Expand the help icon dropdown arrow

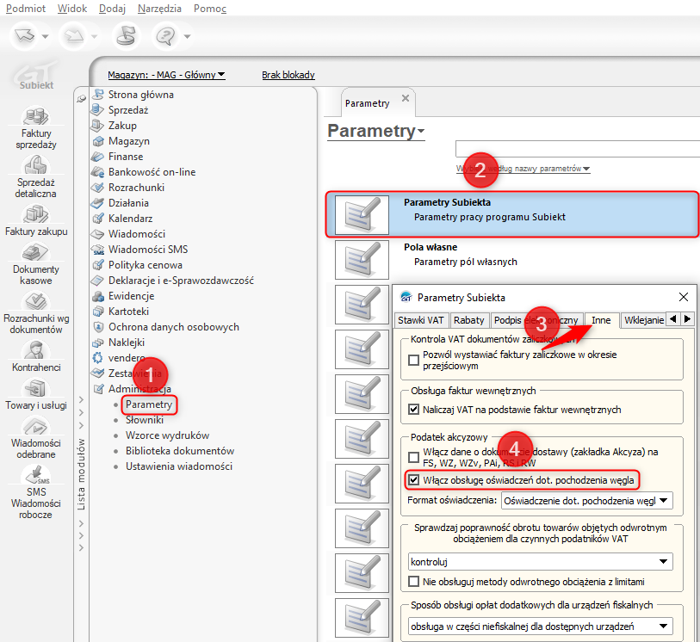click(x=187, y=37)
